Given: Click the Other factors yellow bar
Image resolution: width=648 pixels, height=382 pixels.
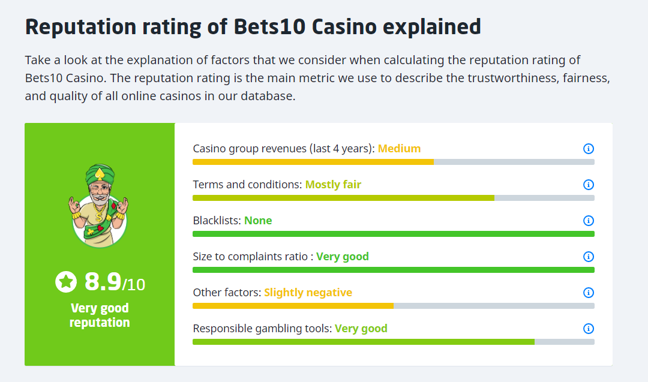Looking at the screenshot, I should (293, 306).
